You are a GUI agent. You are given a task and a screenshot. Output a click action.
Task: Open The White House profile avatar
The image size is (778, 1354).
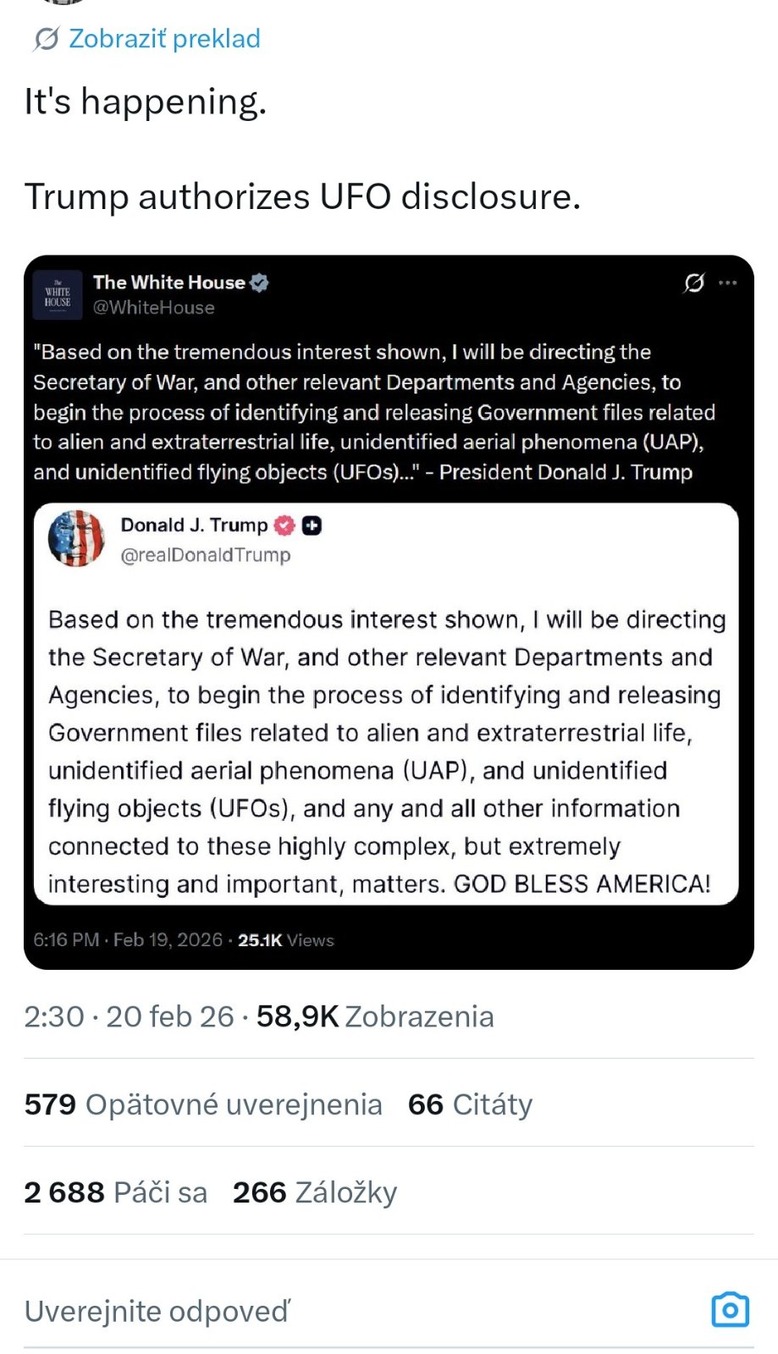(58, 295)
